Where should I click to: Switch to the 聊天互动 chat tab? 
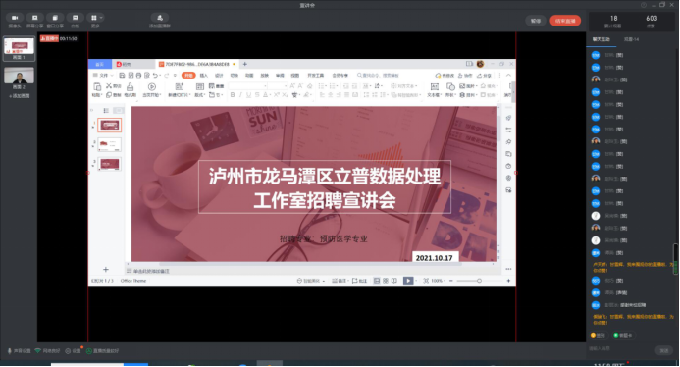(602, 39)
